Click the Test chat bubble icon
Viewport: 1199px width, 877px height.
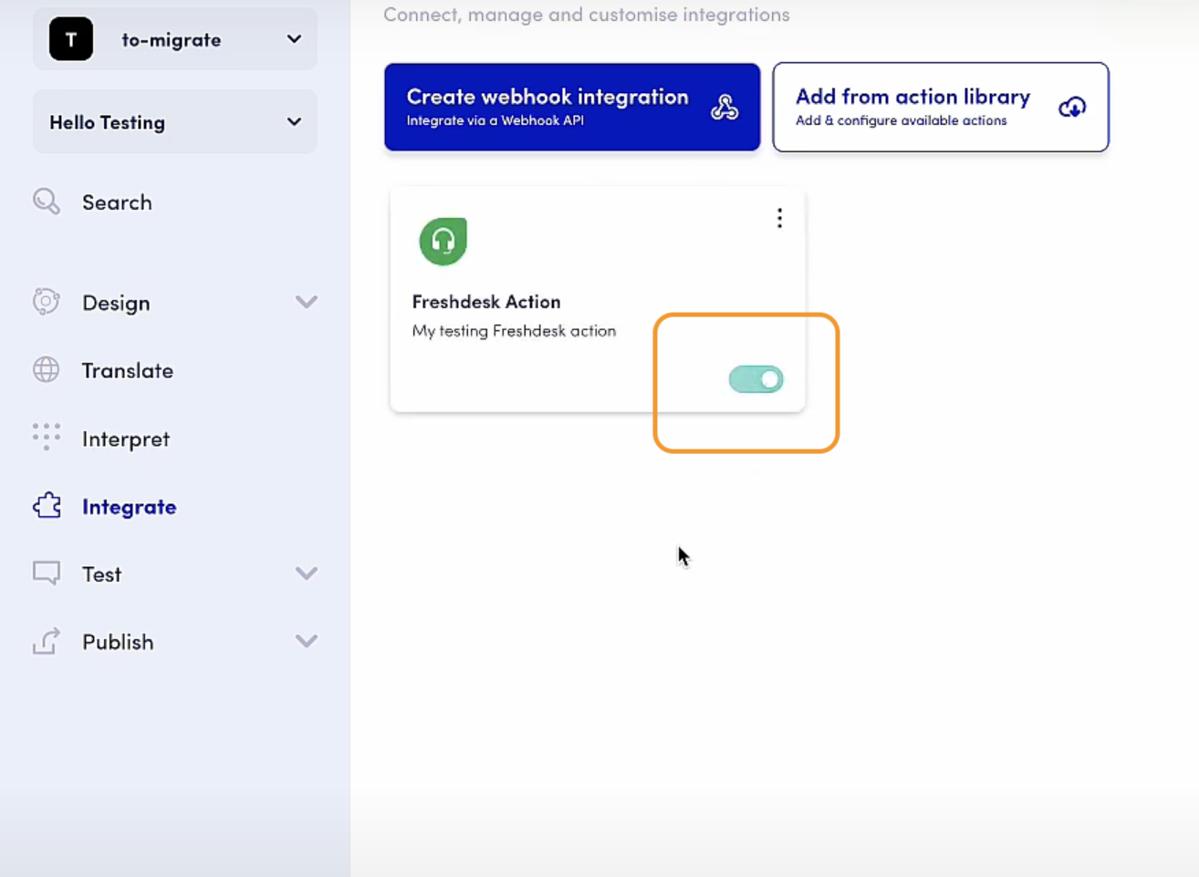[x=47, y=573]
